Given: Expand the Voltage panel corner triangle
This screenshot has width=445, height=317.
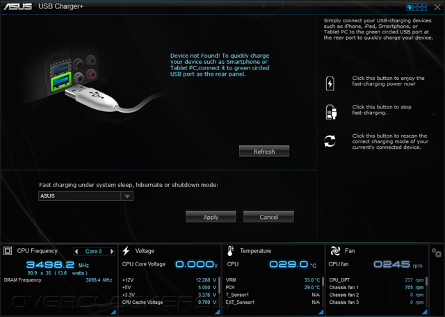Looking at the screenshot, I should 217,312.
